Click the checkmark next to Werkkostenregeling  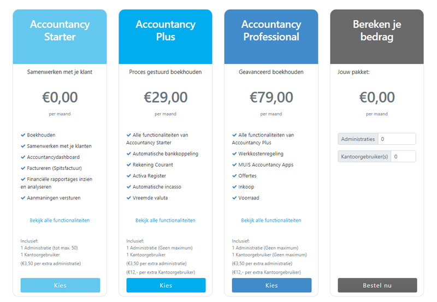click(234, 154)
